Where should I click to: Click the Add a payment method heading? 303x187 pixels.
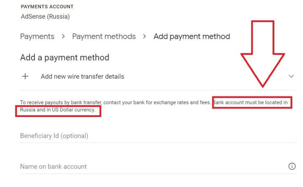tap(65, 57)
